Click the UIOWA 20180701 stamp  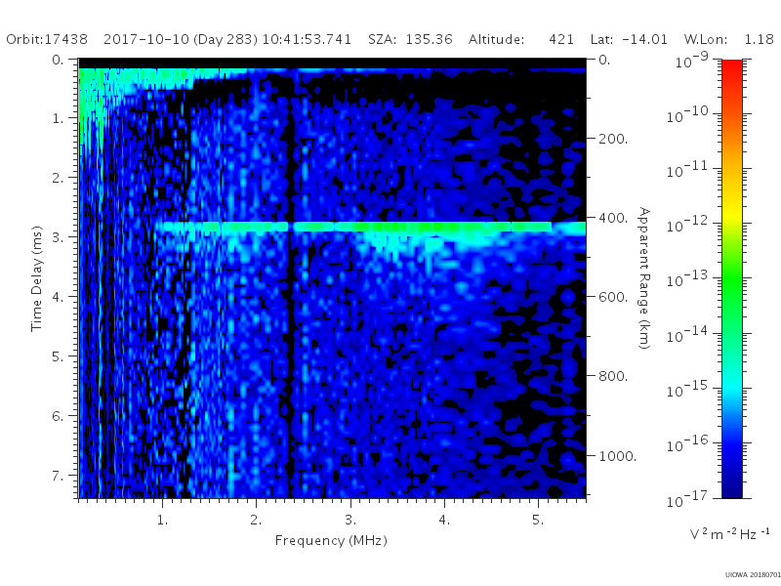753,575
